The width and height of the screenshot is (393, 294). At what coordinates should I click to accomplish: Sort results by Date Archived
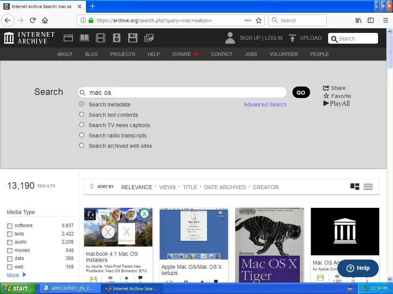point(225,187)
